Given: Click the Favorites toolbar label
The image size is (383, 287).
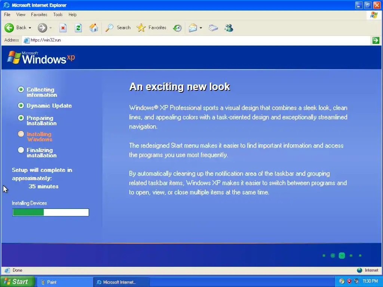Looking at the screenshot, I should point(157,28).
